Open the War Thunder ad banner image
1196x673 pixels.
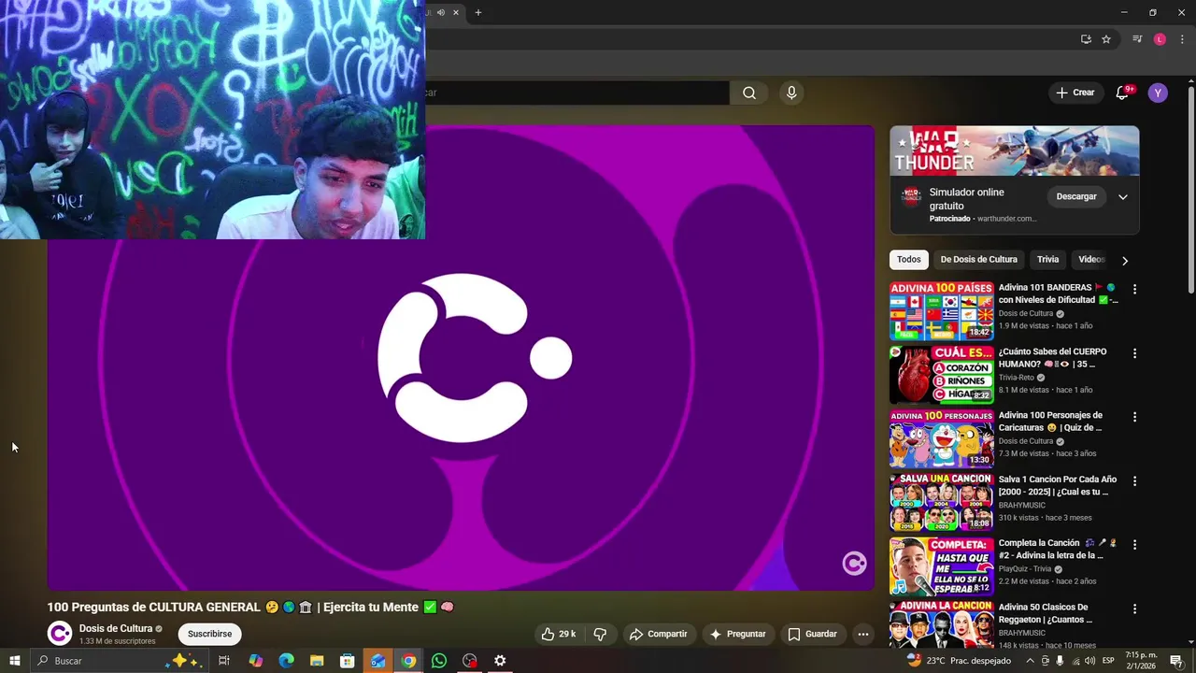(1014, 150)
